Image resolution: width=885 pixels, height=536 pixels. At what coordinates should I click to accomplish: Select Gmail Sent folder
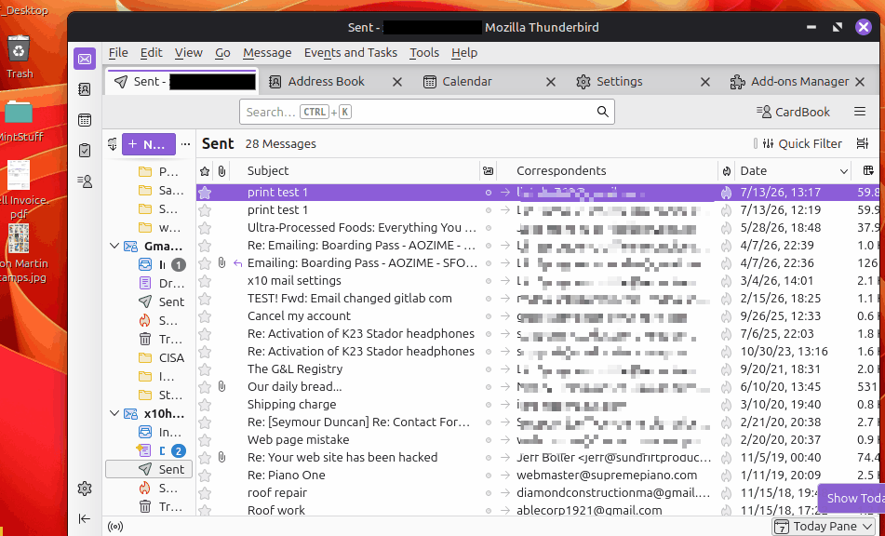162,301
